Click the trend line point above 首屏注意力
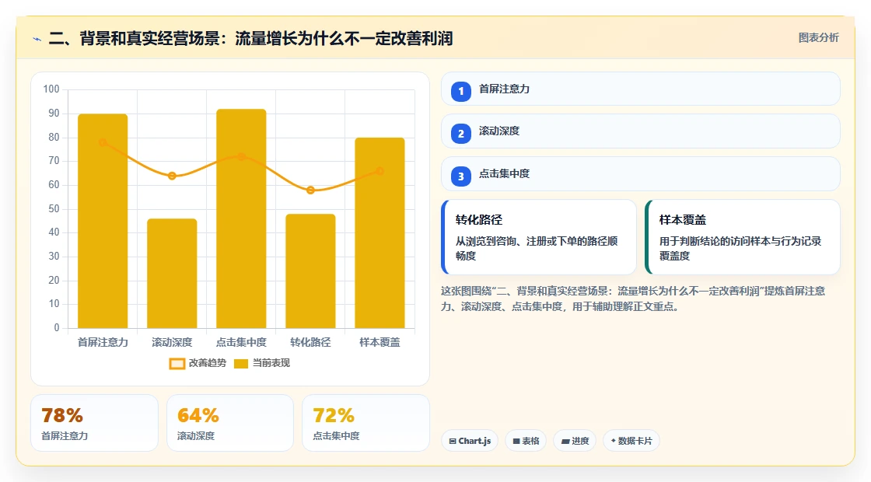Viewport: 871px width, 482px height. click(103, 142)
